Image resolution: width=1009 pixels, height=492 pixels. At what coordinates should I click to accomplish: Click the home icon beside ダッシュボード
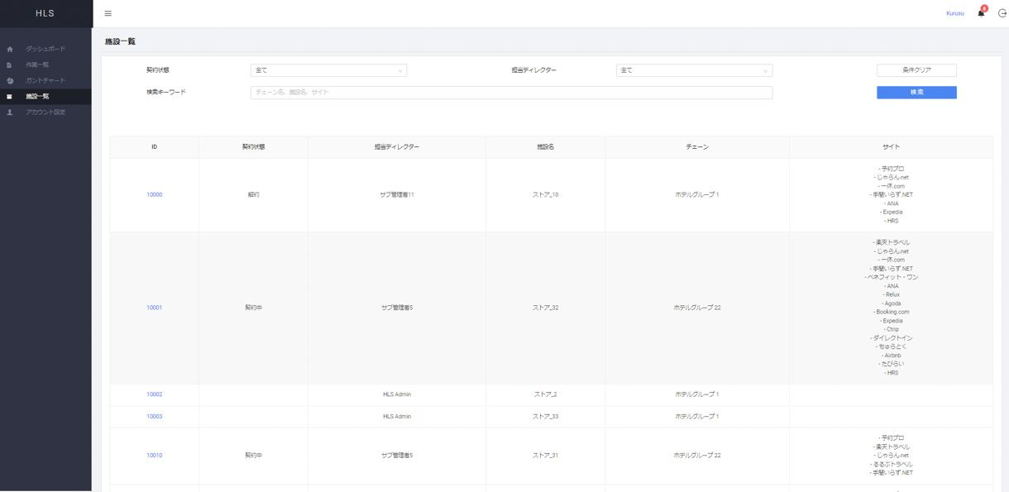point(10,50)
